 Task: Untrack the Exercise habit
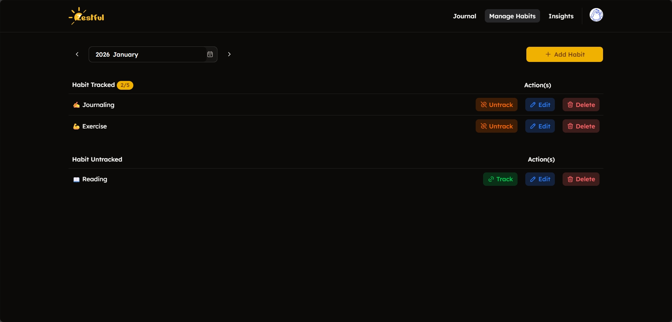[x=496, y=126]
